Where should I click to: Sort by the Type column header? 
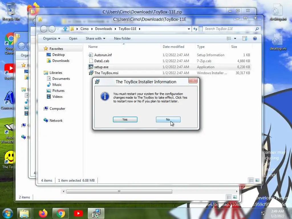point(201,47)
